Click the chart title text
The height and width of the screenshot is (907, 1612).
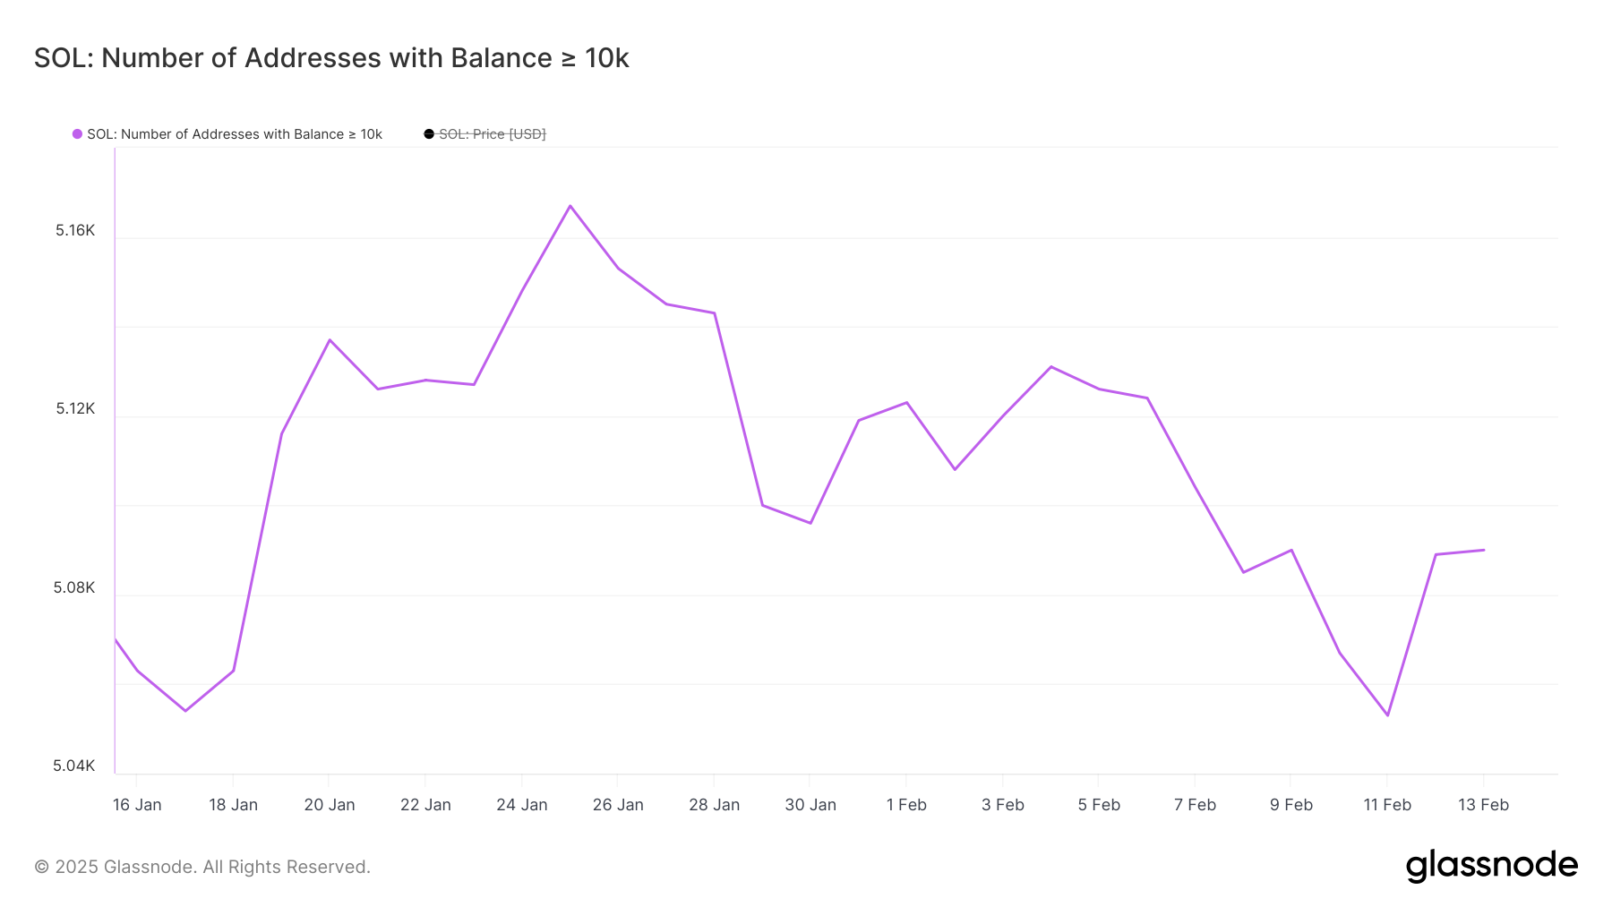[331, 58]
